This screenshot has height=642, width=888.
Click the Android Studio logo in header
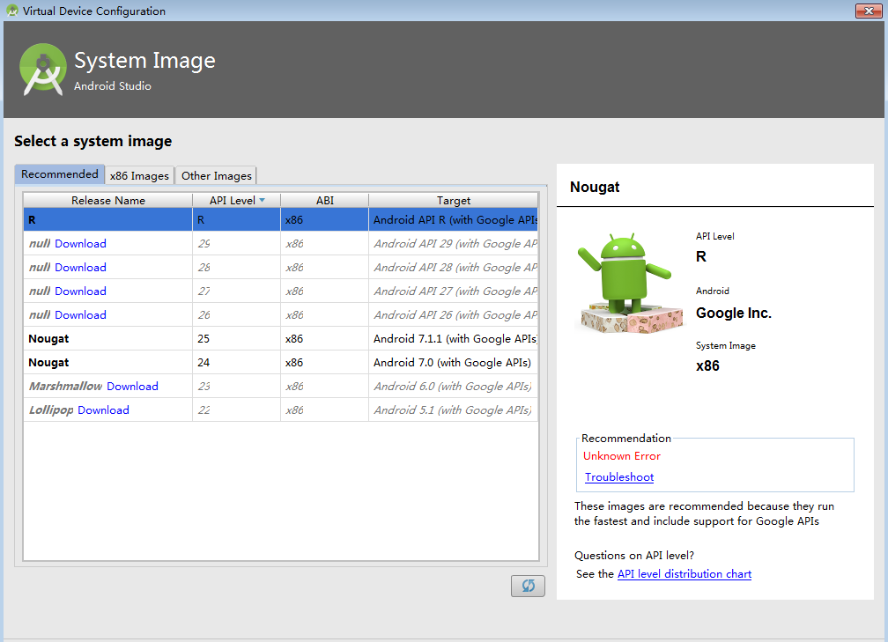tap(42, 70)
